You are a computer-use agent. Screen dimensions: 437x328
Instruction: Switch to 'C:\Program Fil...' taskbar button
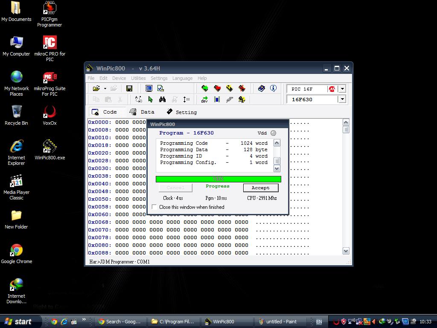click(x=174, y=322)
